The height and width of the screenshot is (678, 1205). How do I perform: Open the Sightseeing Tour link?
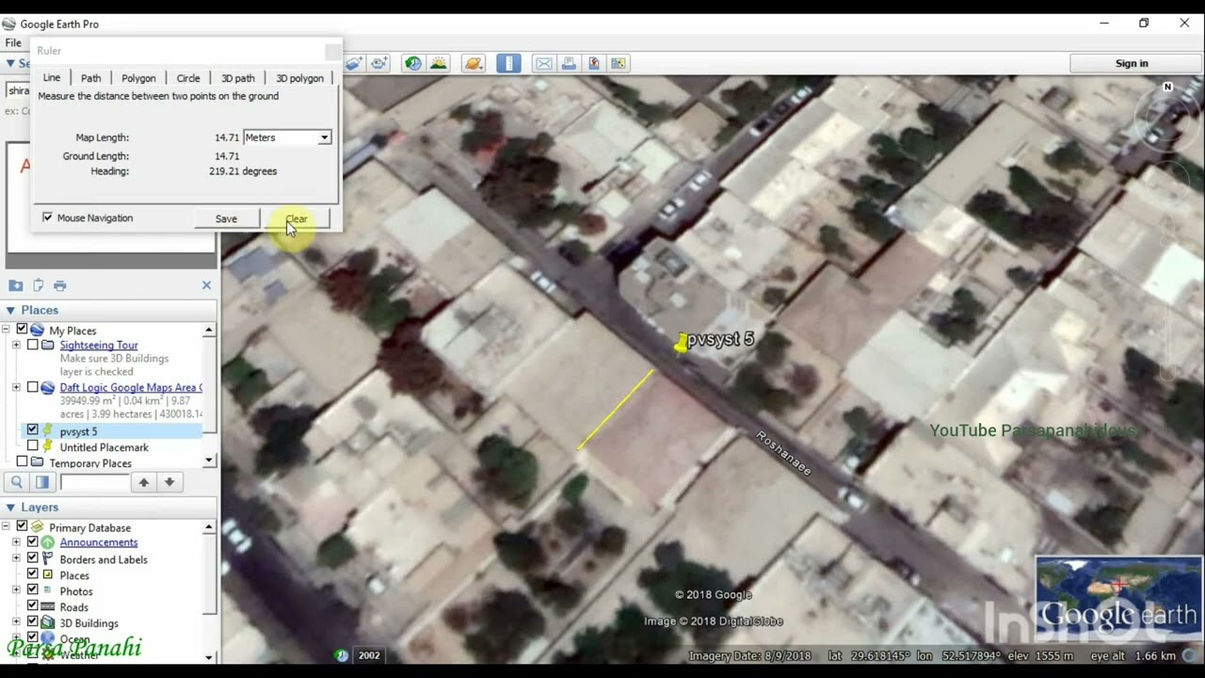coord(99,346)
